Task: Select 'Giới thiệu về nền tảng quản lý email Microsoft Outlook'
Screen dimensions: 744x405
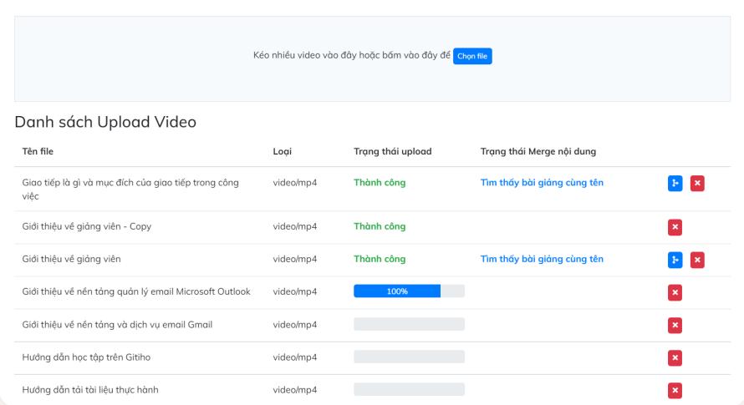Action: tap(136, 291)
